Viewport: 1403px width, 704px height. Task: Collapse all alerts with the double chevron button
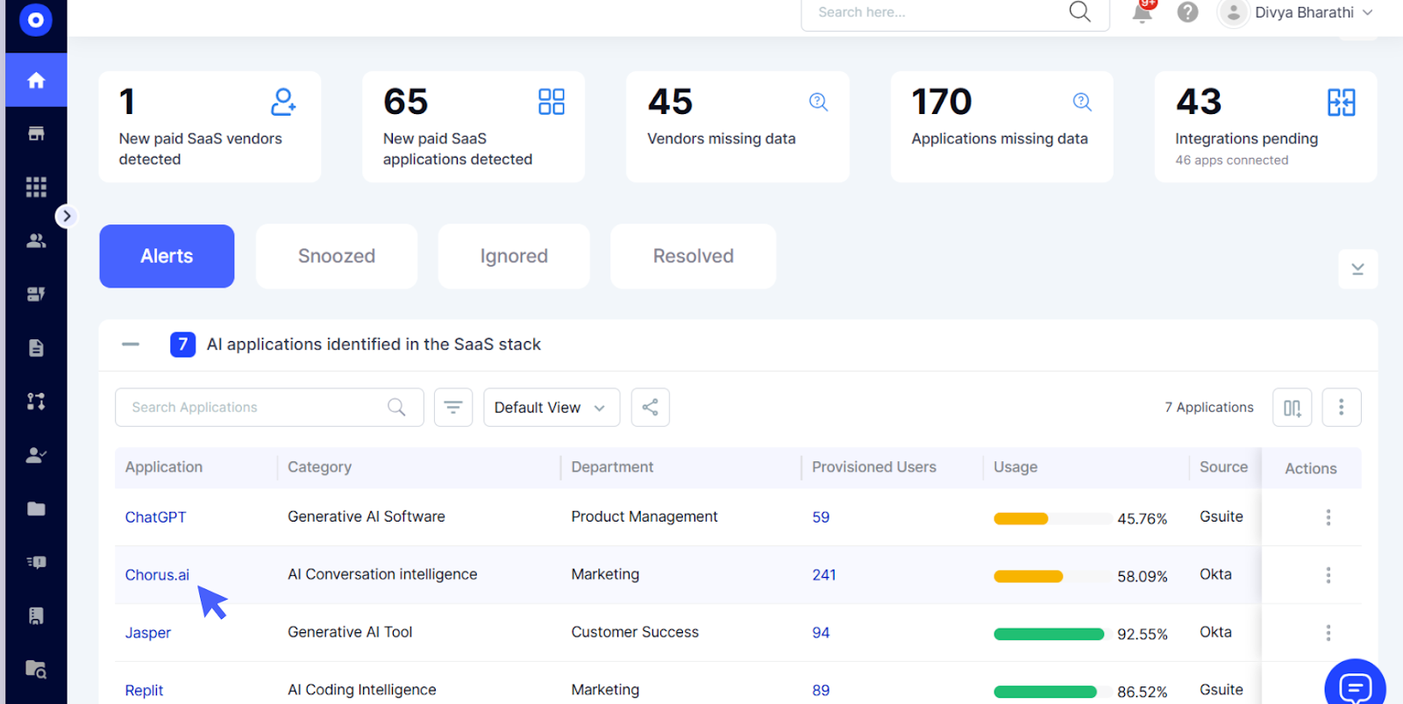click(1357, 269)
